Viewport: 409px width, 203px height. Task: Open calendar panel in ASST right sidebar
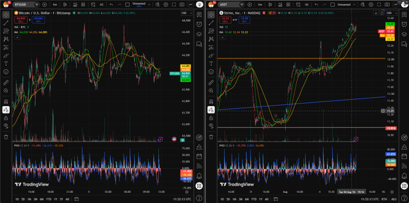point(404,156)
